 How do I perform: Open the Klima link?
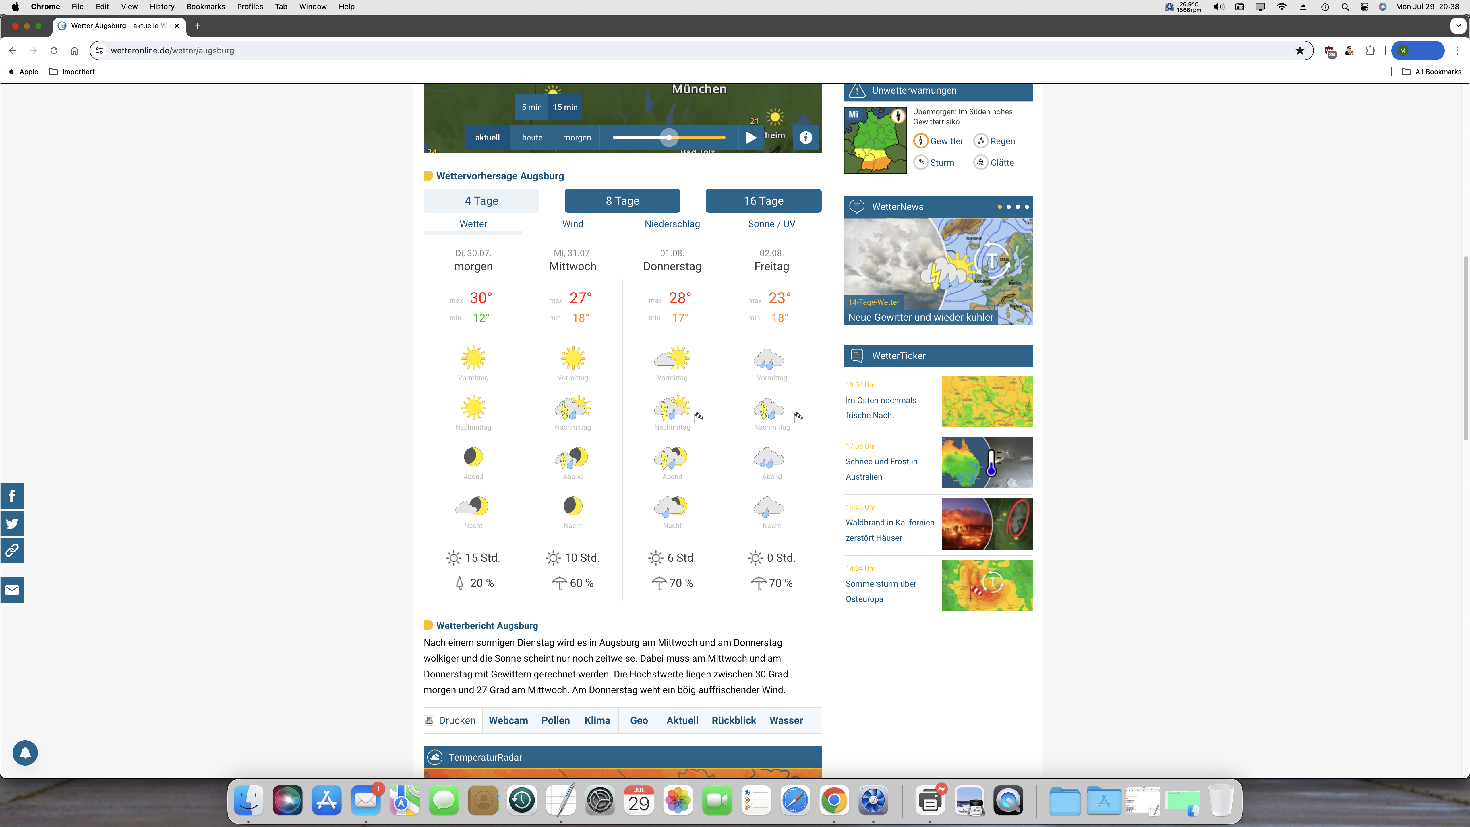click(597, 720)
